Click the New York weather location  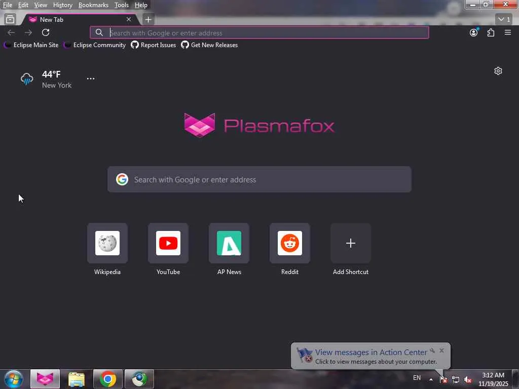[57, 85]
